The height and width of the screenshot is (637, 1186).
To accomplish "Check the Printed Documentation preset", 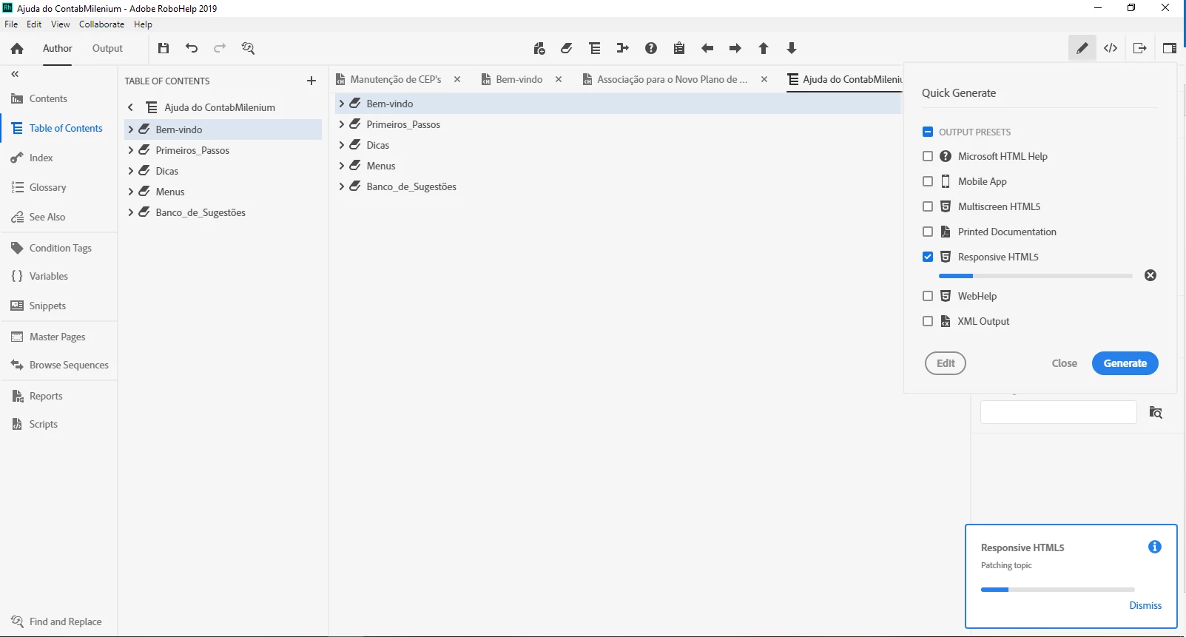I will (928, 232).
